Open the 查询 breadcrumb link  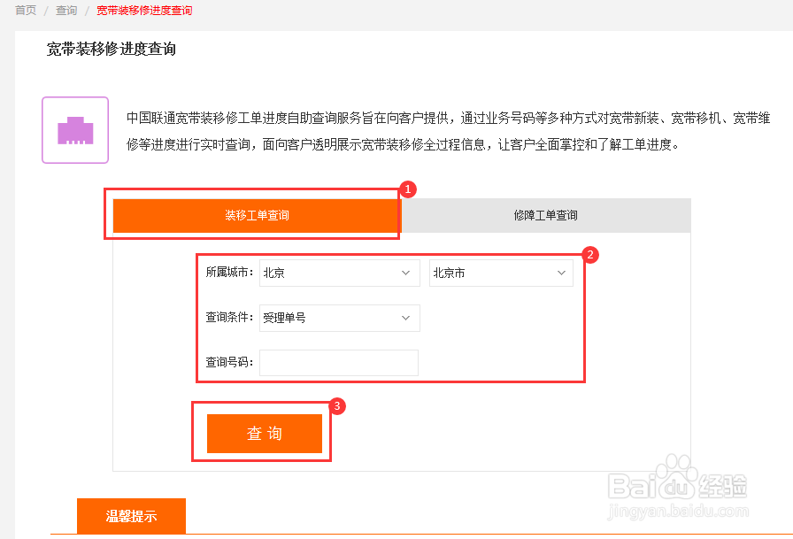coord(66,11)
